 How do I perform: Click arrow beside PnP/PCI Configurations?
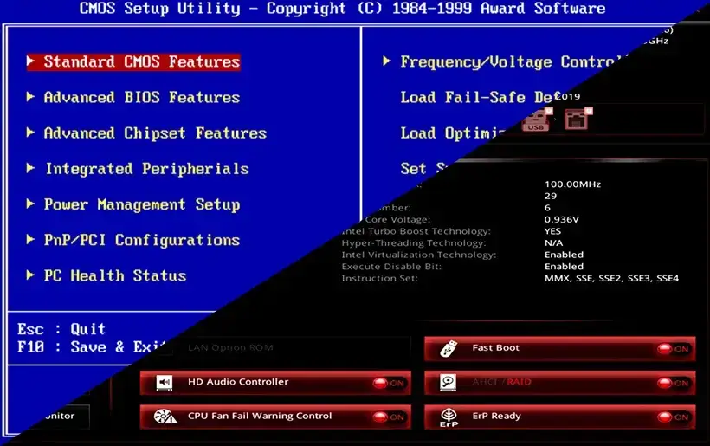click(x=30, y=239)
